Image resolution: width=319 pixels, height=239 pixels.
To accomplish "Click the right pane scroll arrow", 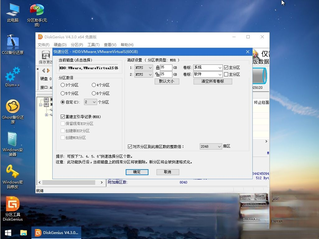I will (266, 141).
